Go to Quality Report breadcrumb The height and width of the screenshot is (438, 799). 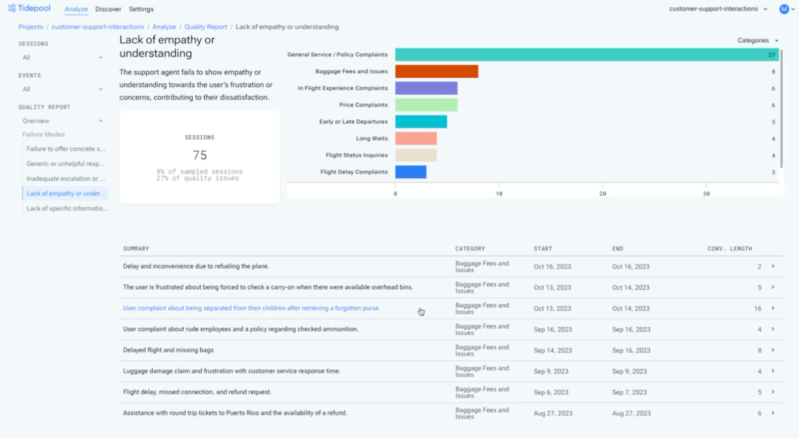click(x=205, y=27)
